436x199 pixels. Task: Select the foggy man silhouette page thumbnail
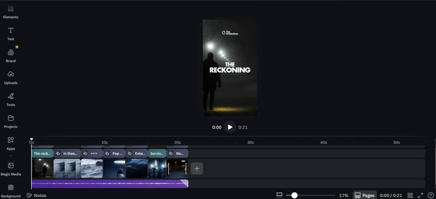43,168
